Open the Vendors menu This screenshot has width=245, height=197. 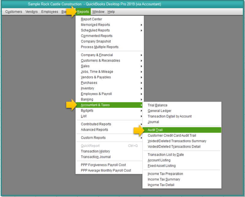point(32,12)
